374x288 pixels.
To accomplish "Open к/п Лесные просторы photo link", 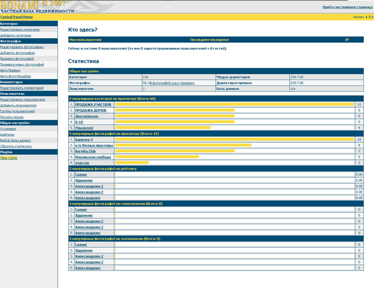I will click(x=94, y=145).
